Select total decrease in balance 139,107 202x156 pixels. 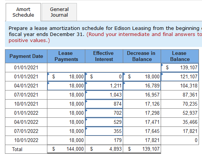click(142, 149)
